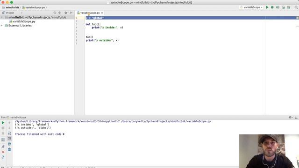
Task: Run variableScope from the top toolbar
Action: 267,7
